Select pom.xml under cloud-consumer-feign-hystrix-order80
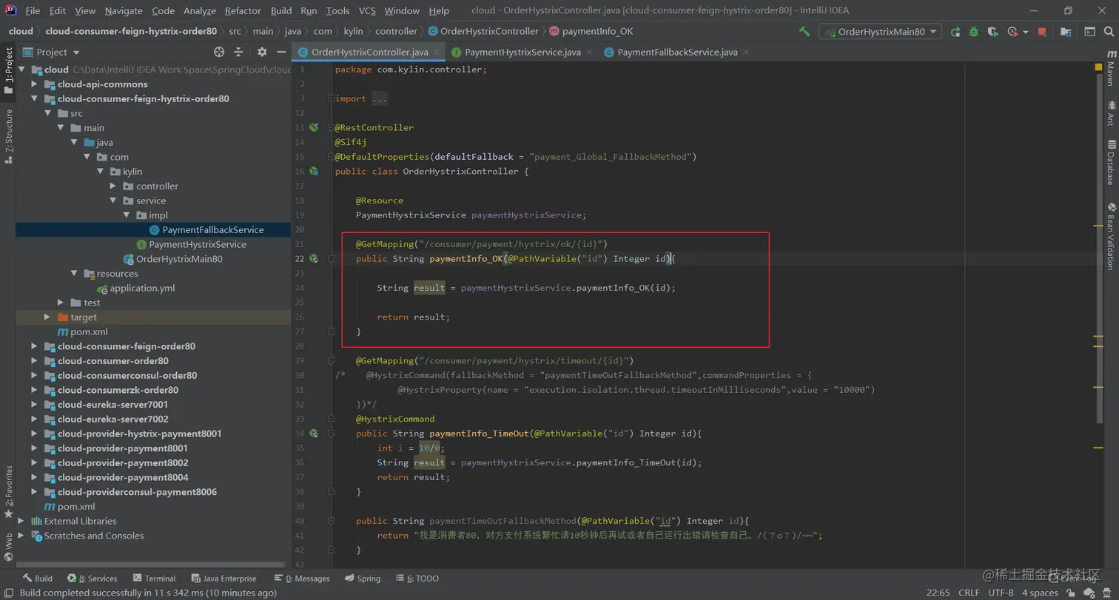Viewport: 1119px width, 600px height. coord(89,331)
